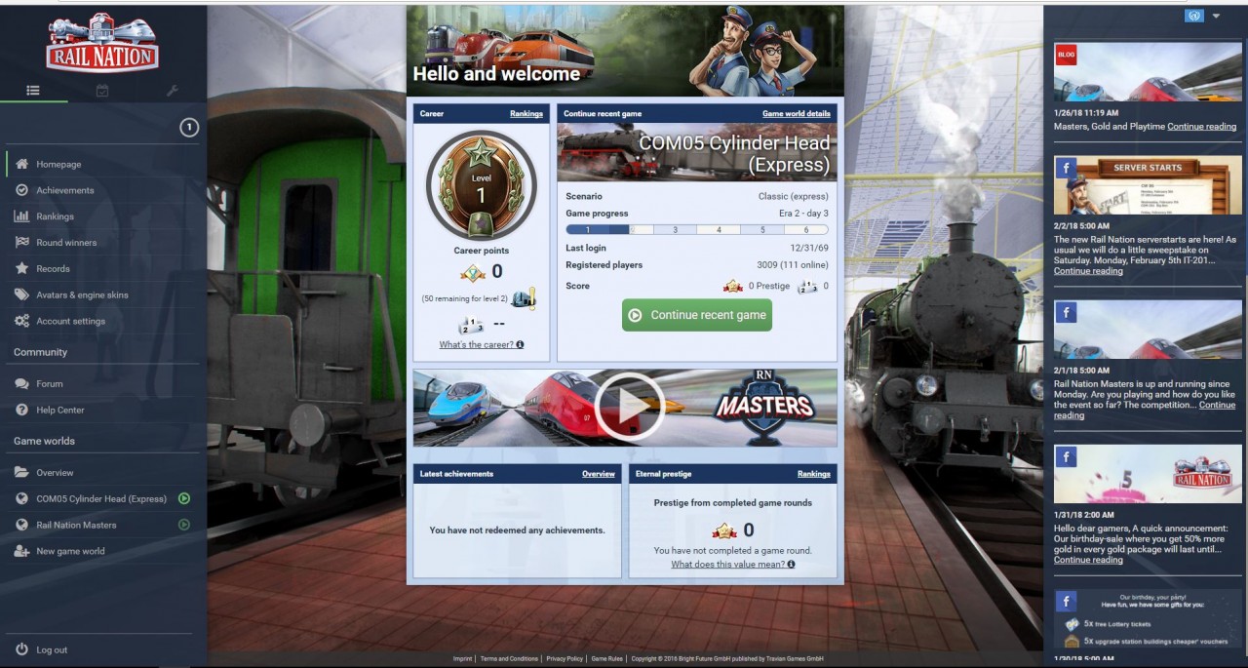Click Facebook icon on 1/31/18 post

[x=1066, y=456]
